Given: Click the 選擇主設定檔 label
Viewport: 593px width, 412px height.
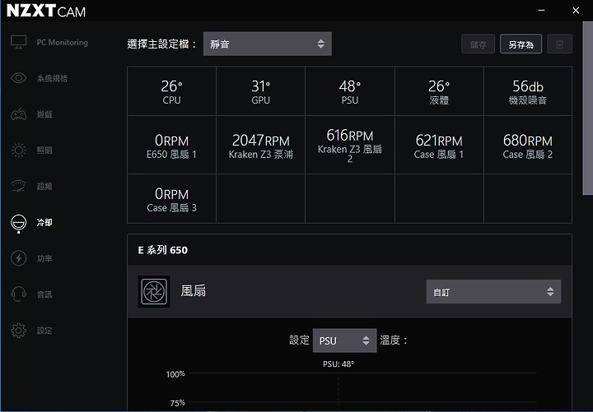Looking at the screenshot, I should (162, 44).
